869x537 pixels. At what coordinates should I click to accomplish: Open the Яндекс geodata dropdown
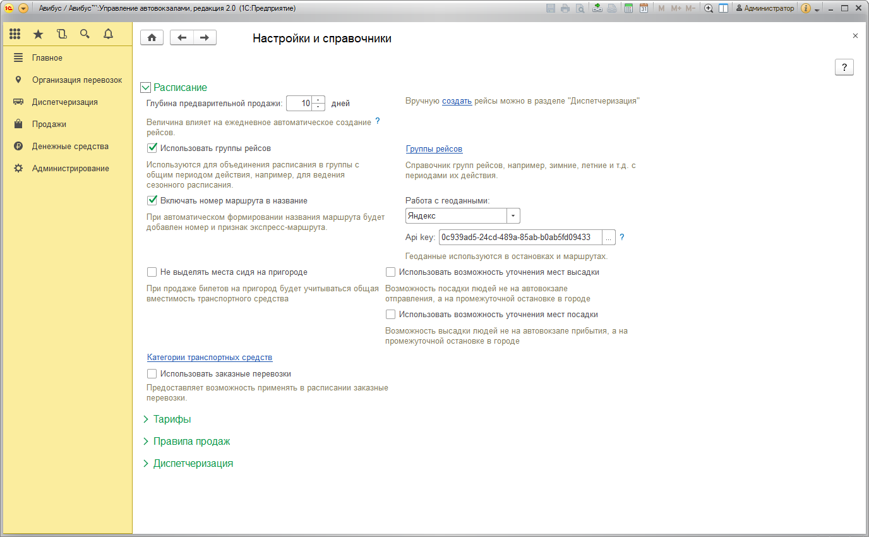pyautogui.click(x=513, y=216)
